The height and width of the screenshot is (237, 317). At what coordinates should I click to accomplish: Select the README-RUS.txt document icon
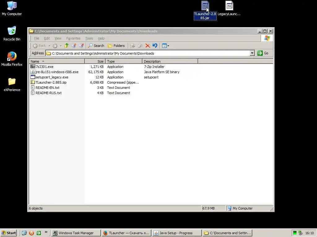33,93
